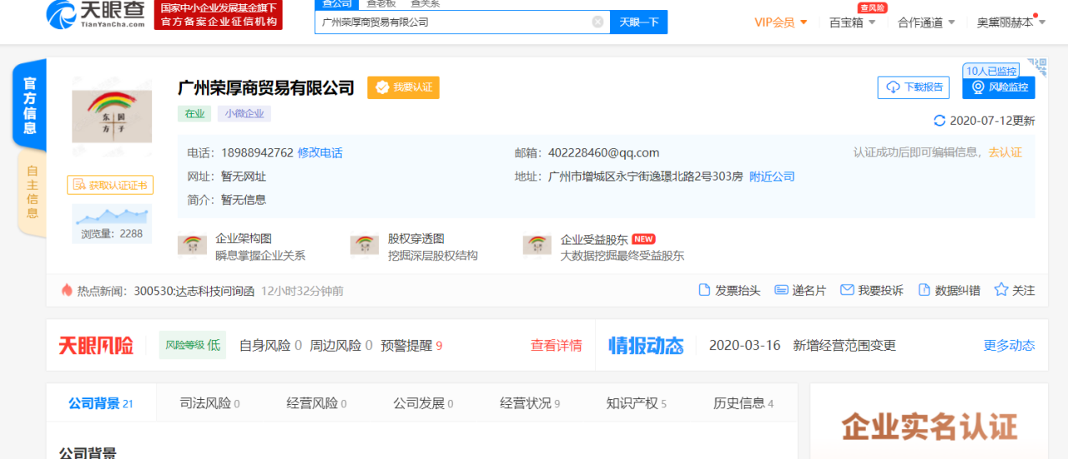Click the 企业受益股东 title text
Image resolution: width=1068 pixels, height=459 pixels.
click(594, 239)
